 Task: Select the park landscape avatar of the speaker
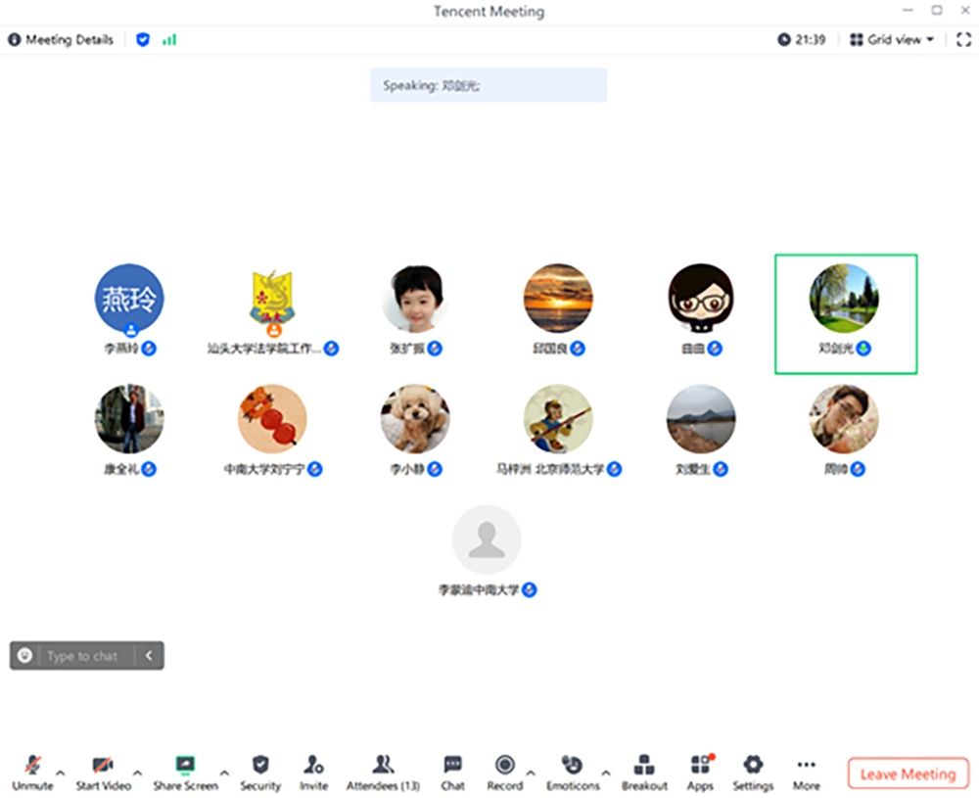(x=844, y=299)
